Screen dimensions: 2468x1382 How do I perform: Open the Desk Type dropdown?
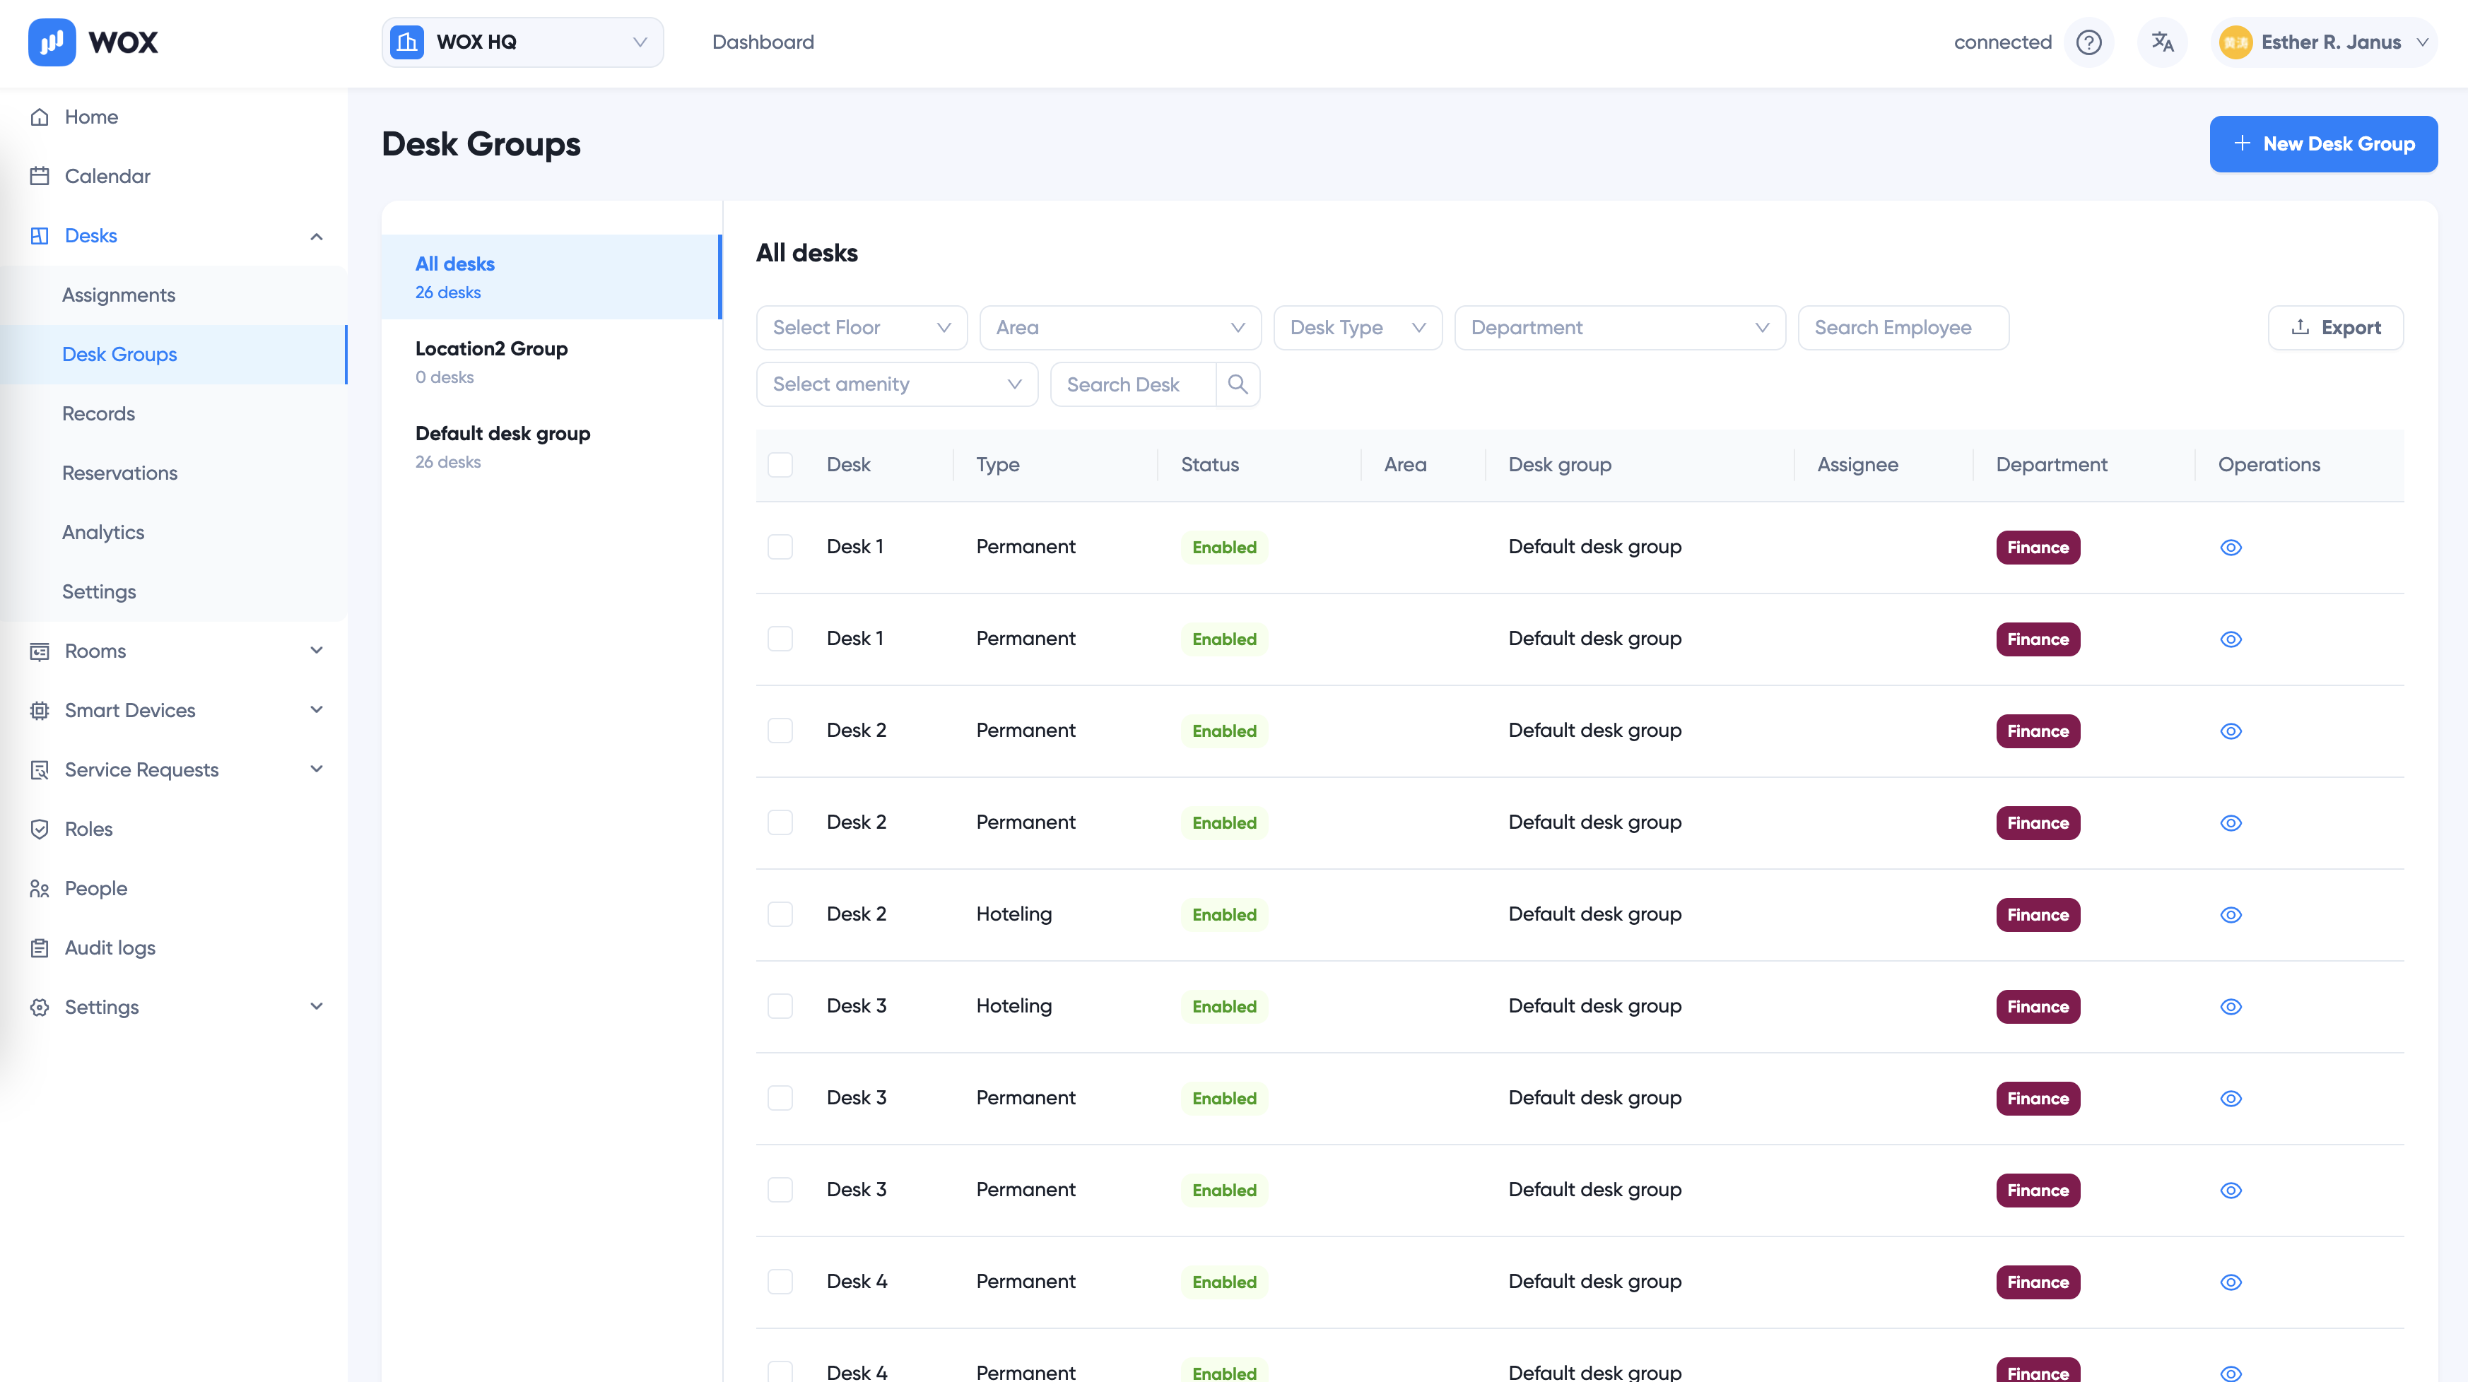pyautogui.click(x=1358, y=328)
